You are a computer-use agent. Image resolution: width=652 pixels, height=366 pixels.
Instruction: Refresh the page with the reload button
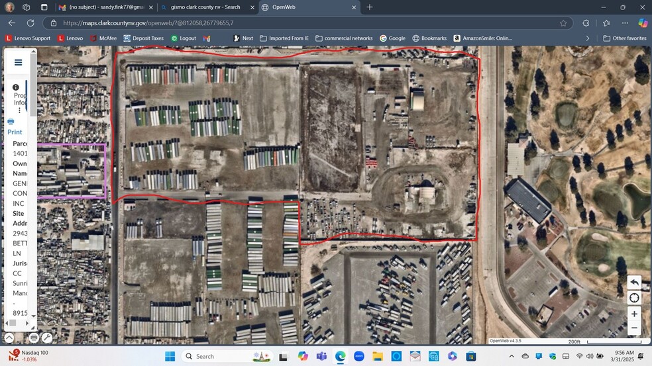coord(30,23)
